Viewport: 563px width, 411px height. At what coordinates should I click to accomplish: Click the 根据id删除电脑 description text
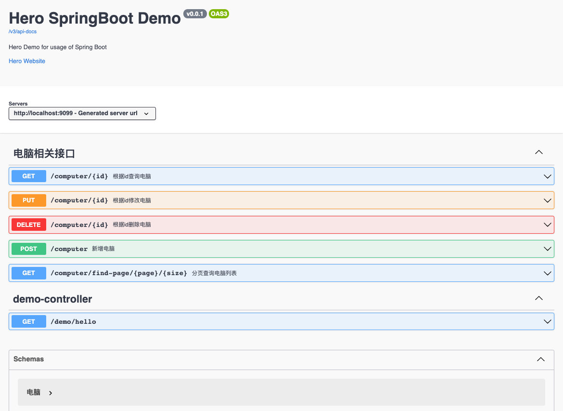pyautogui.click(x=132, y=225)
